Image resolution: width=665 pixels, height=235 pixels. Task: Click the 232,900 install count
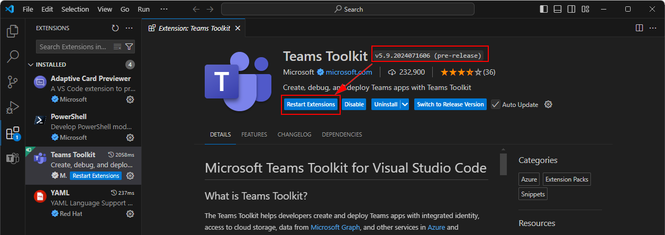406,72
